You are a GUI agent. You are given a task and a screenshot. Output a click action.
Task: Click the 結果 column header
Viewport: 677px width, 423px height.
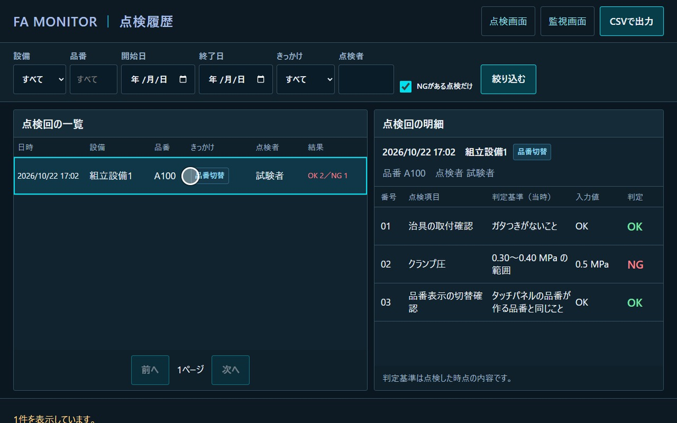click(x=316, y=147)
